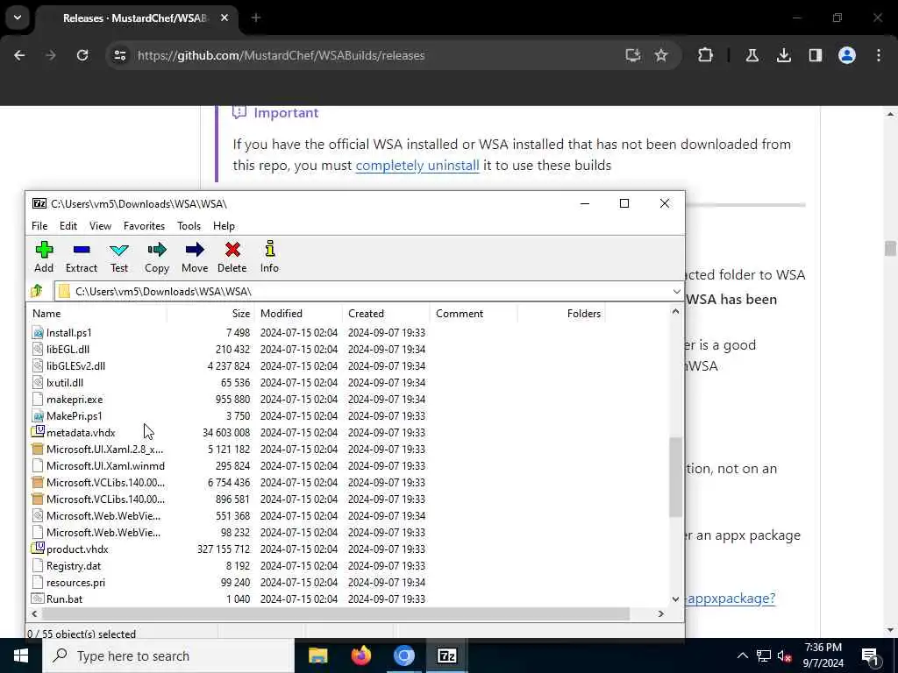Click scroll-down arrow of the file list
The height and width of the screenshot is (673, 898).
(675, 599)
